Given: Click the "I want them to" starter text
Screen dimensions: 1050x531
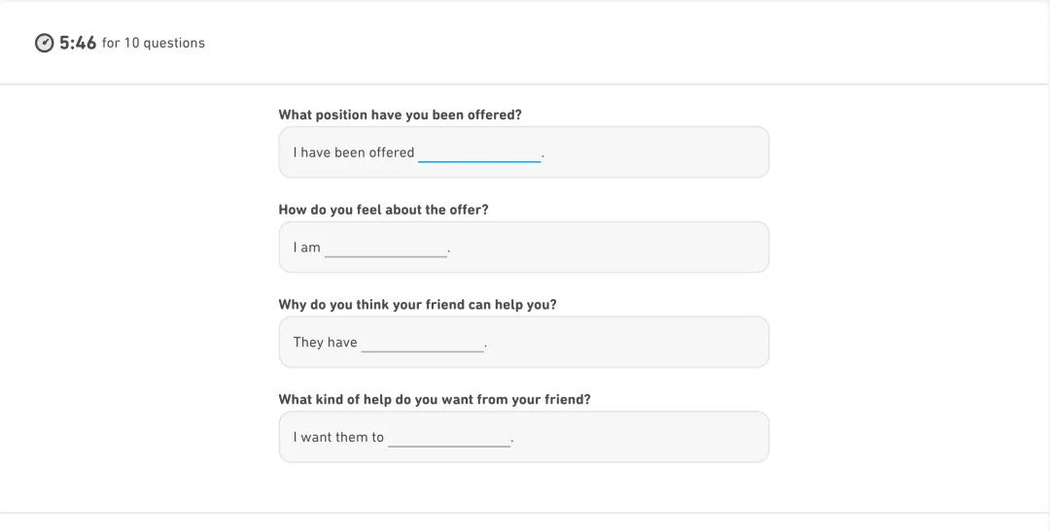Looking at the screenshot, I should click(338, 438).
